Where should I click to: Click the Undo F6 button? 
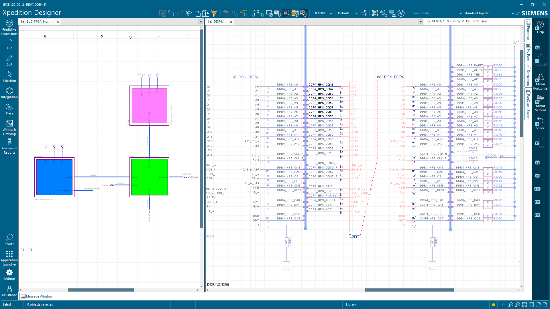[x=540, y=123]
